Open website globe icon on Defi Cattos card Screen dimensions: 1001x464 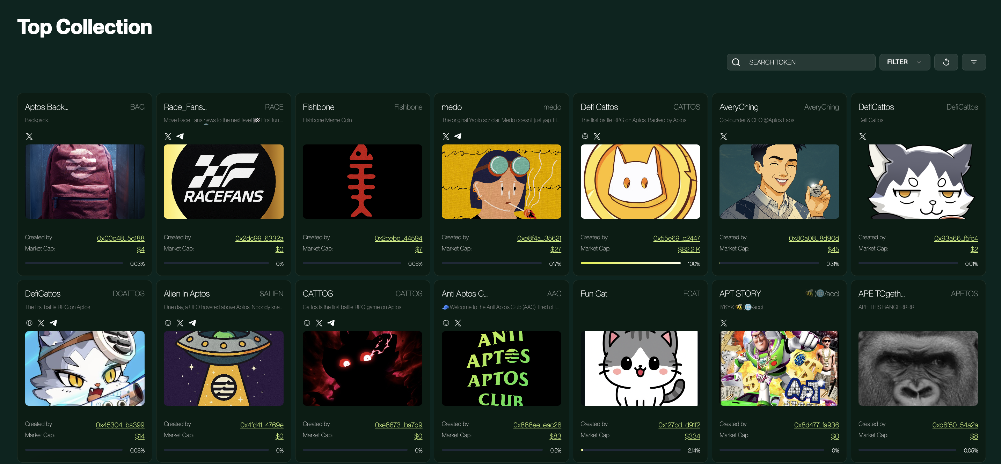pyautogui.click(x=585, y=136)
